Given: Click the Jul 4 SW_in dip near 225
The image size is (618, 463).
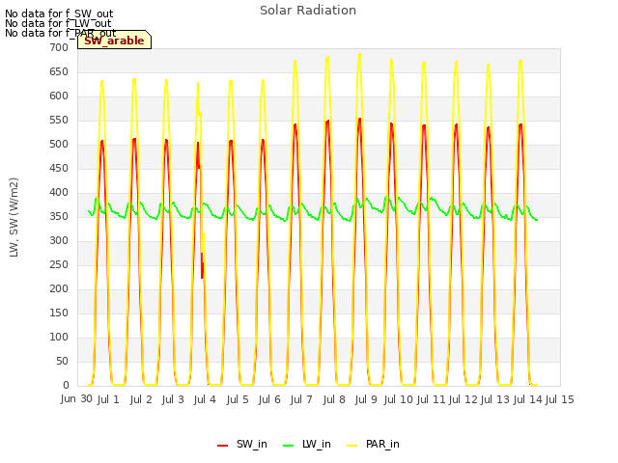Looking at the screenshot, I should [202, 276].
